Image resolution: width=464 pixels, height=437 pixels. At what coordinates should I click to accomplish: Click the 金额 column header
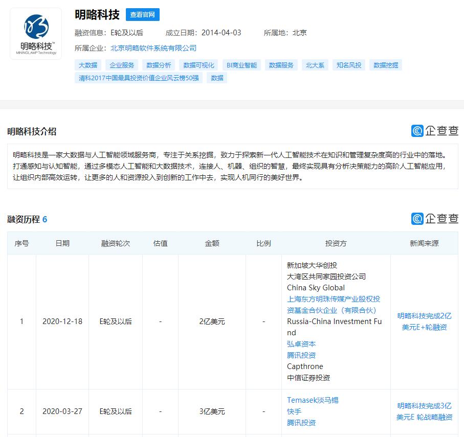pos(212,243)
